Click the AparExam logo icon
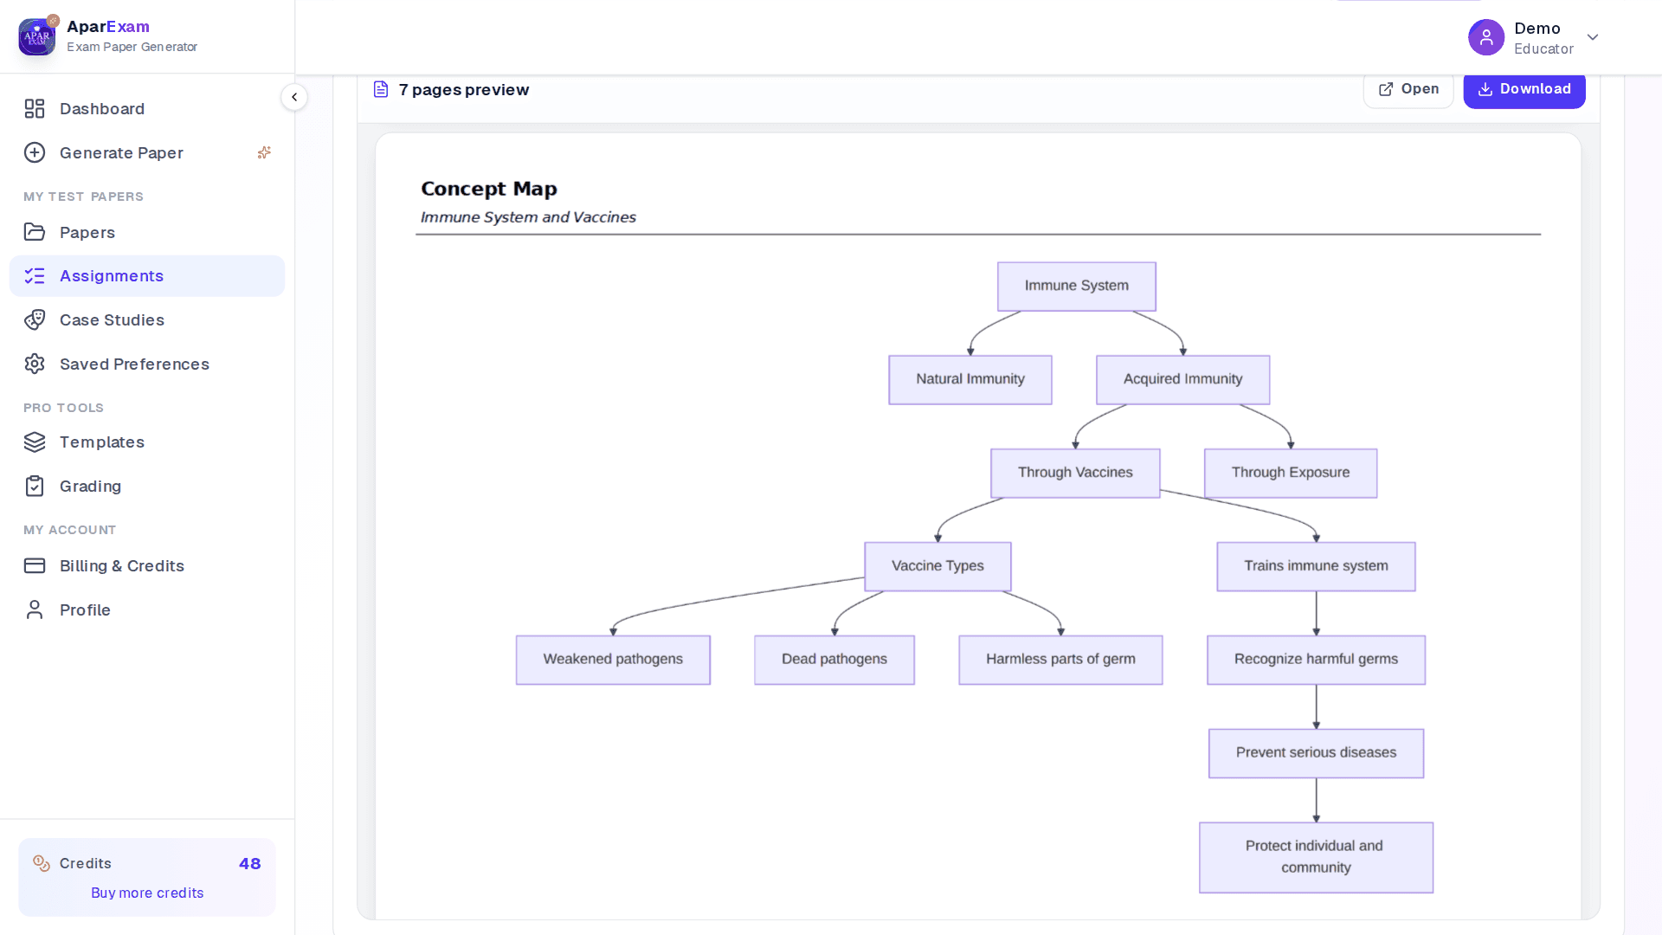Image resolution: width=1662 pixels, height=935 pixels. 37,36
